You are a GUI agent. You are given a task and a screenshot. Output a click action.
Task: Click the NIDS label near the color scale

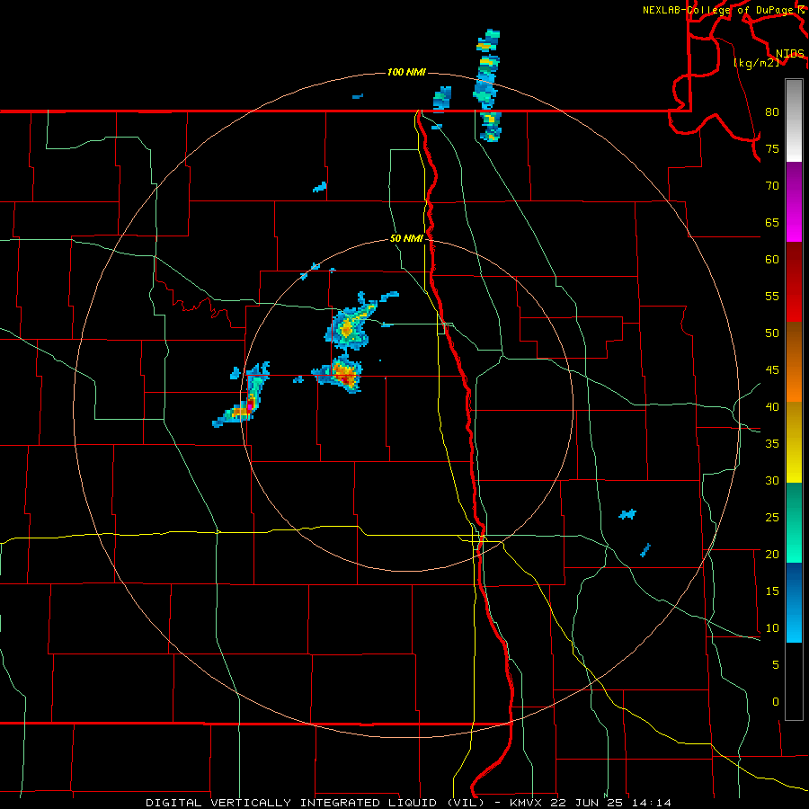pos(789,54)
